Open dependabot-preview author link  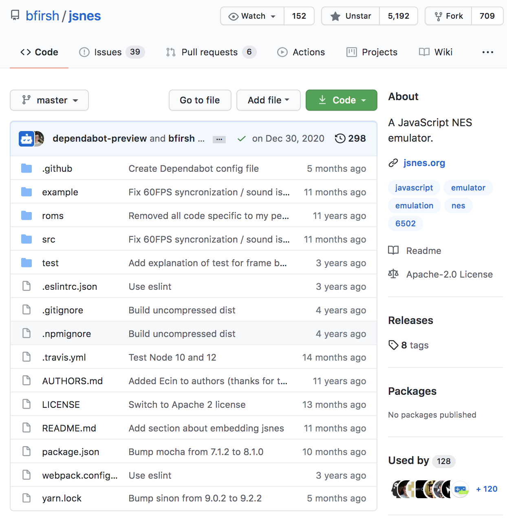pyautogui.click(x=100, y=138)
